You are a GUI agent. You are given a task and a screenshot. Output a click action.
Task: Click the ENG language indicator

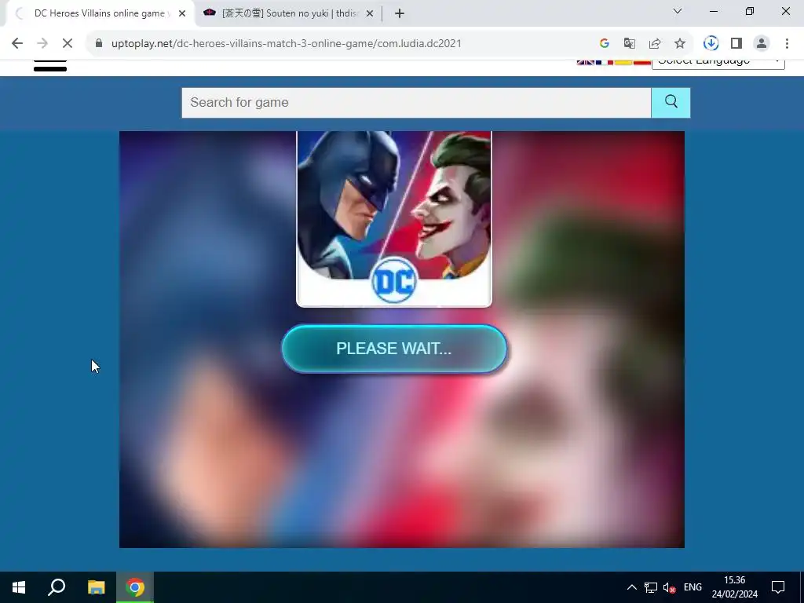pyautogui.click(x=693, y=587)
